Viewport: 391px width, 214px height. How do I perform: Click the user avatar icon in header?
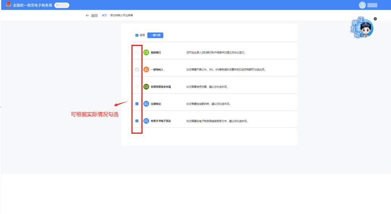tap(362, 5)
